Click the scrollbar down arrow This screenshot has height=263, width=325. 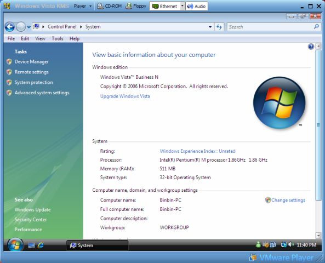[x=318, y=235]
